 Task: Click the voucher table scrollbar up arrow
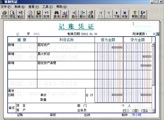pos(153,45)
